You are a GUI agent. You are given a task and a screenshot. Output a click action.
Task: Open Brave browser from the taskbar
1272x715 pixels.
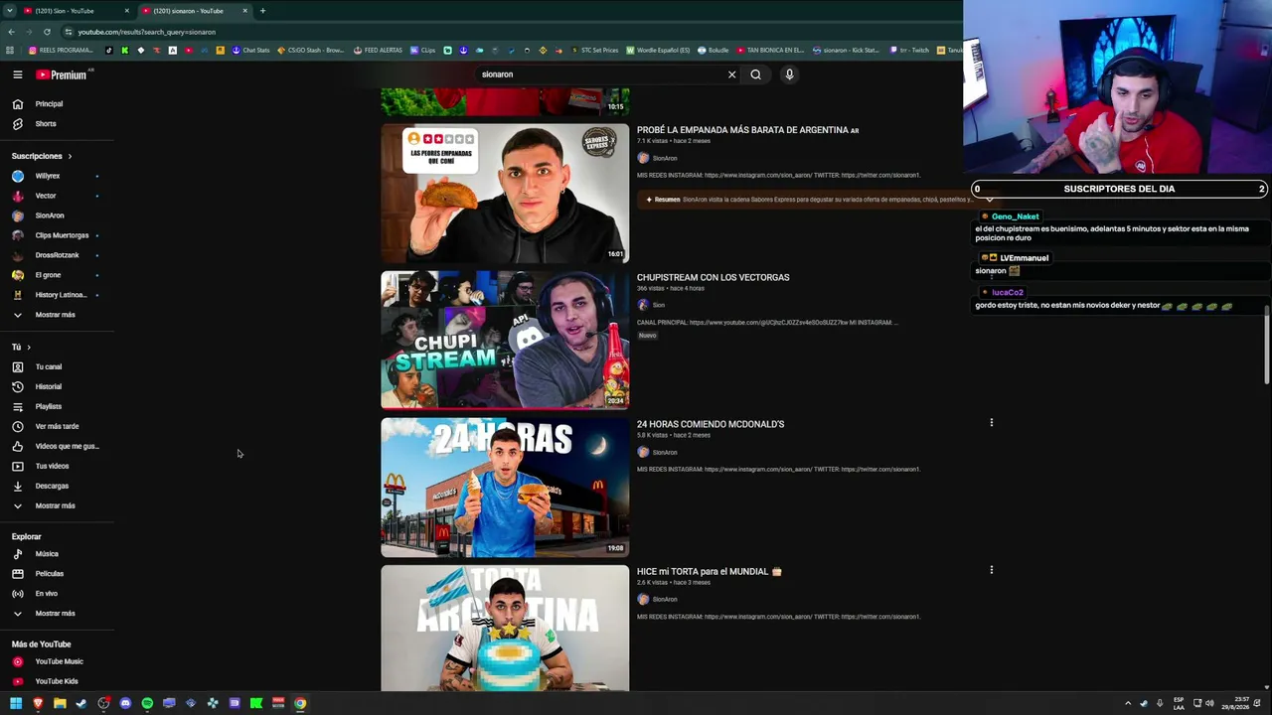[x=38, y=704]
